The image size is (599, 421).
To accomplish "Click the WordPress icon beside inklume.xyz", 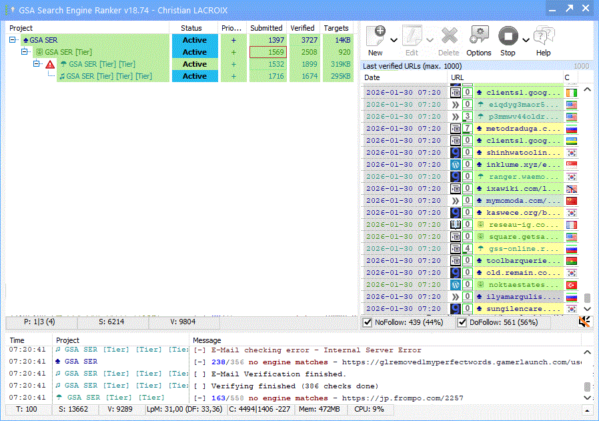I will coord(456,165).
